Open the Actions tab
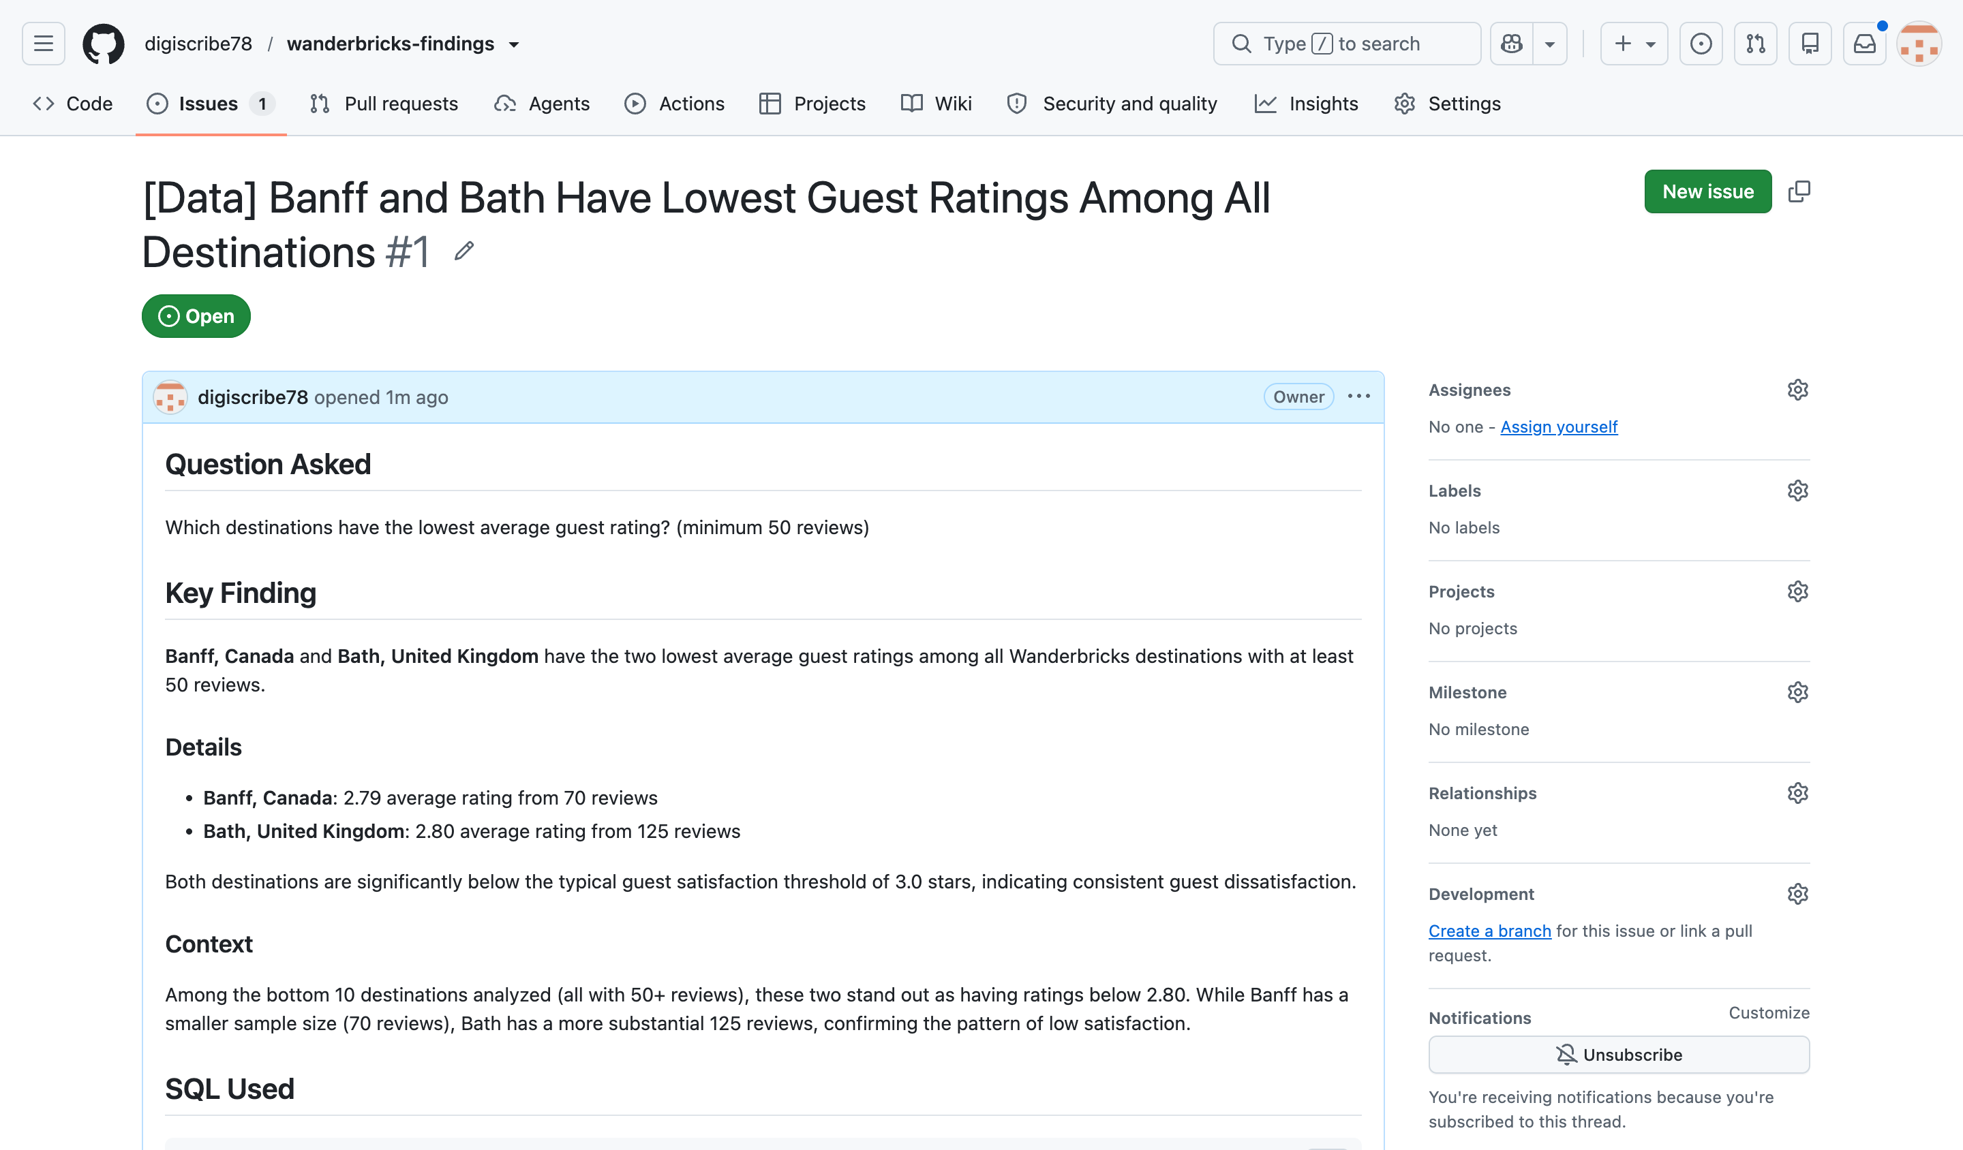1963x1150 pixels. [675, 104]
